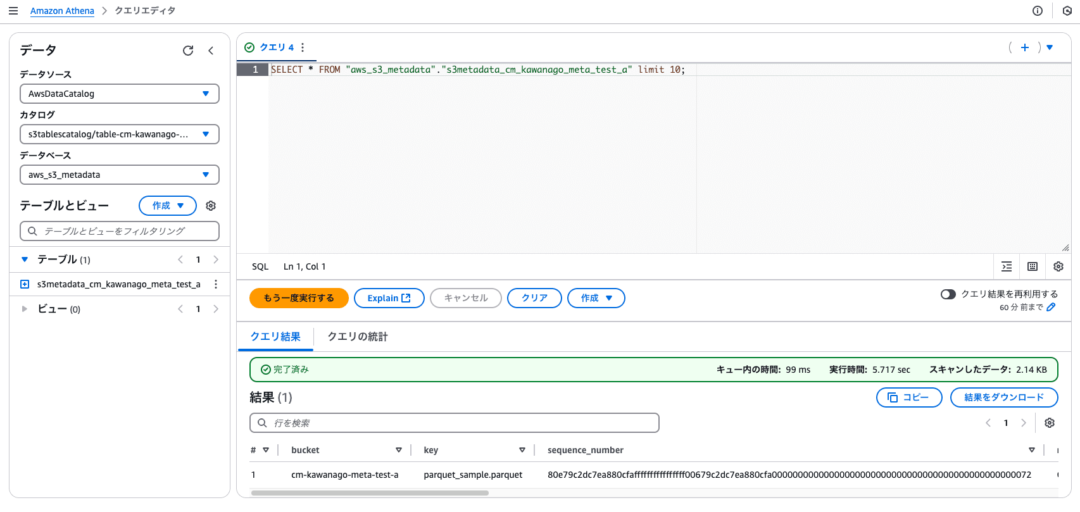
Task: Open the 作成 dropdown below the editor
Action: click(x=596, y=298)
